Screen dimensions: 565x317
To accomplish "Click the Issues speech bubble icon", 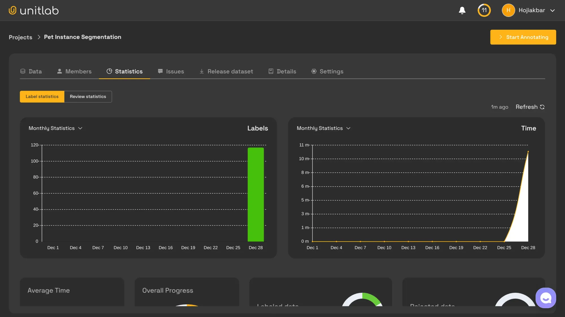I will tap(160, 71).
